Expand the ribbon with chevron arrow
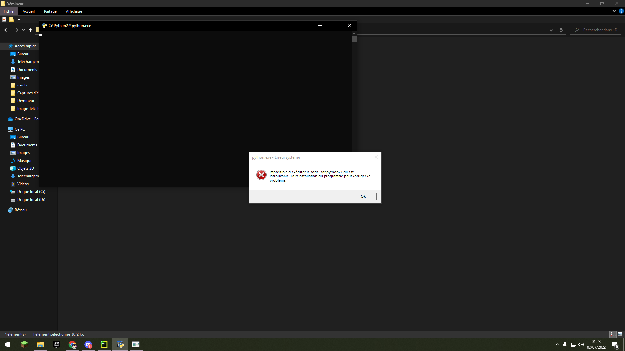The width and height of the screenshot is (625, 351). point(614,11)
